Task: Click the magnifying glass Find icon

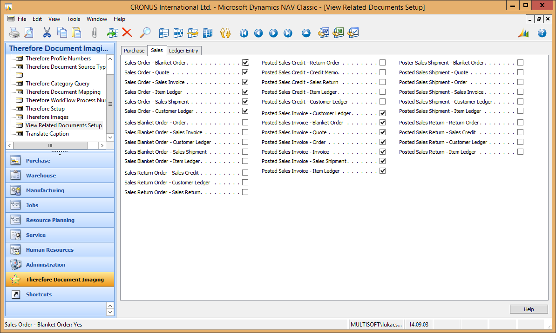Action: pos(145,33)
